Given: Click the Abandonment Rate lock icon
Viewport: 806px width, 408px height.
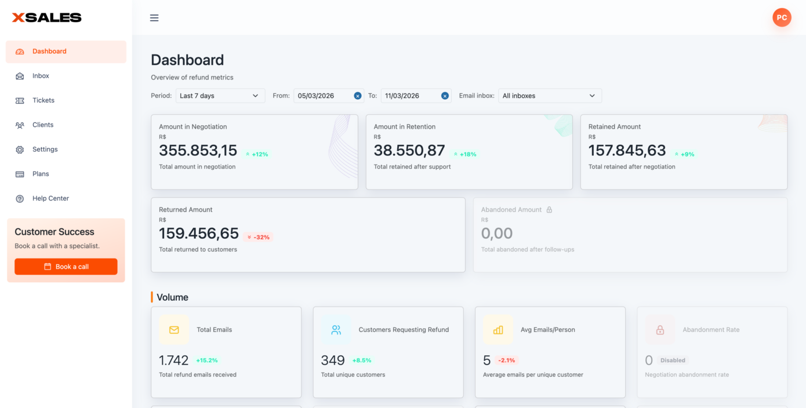Looking at the screenshot, I should tap(660, 330).
